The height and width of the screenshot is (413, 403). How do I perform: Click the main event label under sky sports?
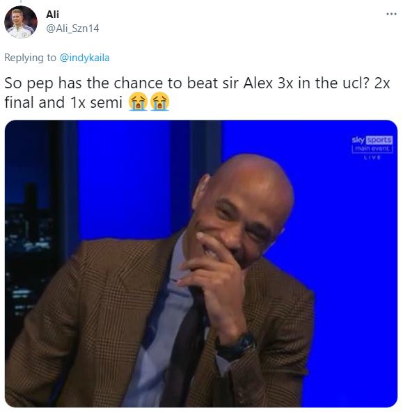[x=372, y=149]
